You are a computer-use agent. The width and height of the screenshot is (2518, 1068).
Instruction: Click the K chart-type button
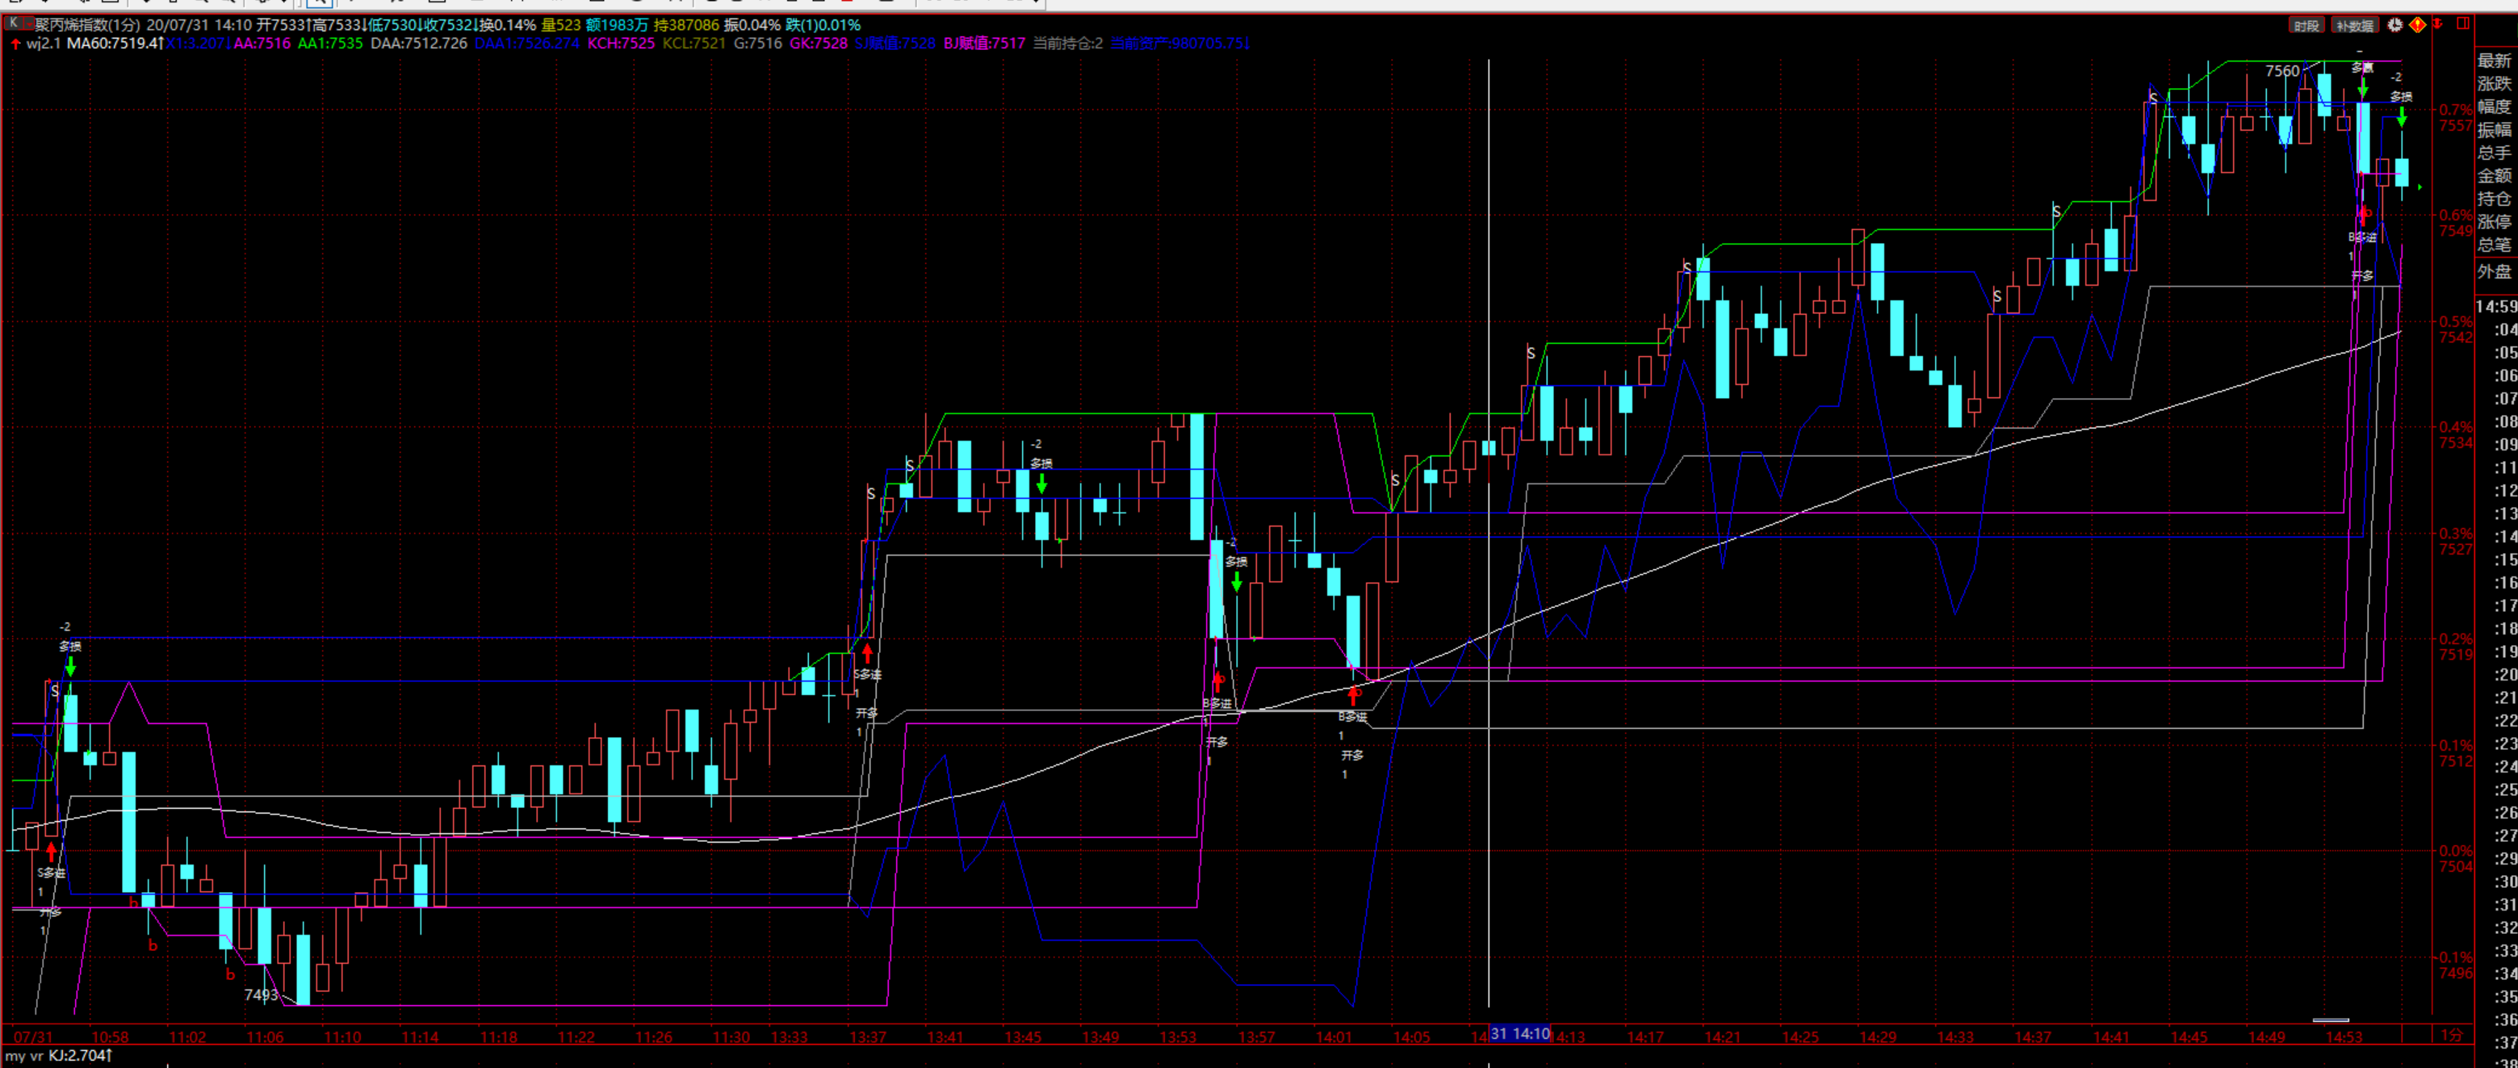click(x=13, y=23)
